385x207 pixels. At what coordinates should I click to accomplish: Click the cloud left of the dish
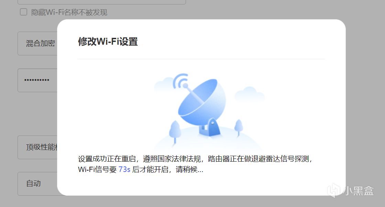pyautogui.click(x=164, y=84)
